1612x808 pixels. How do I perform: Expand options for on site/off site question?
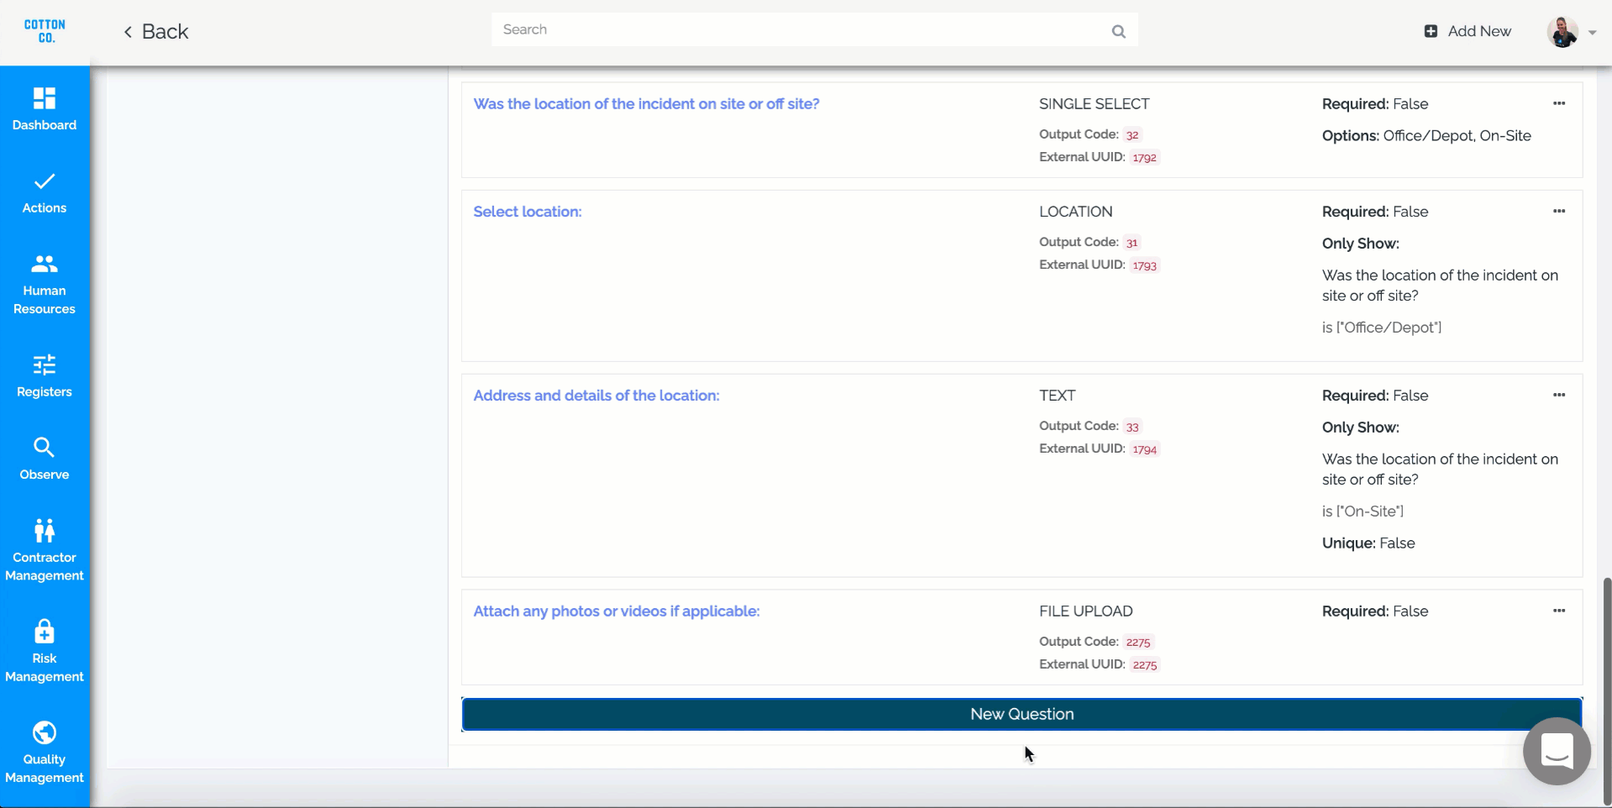[1558, 104]
